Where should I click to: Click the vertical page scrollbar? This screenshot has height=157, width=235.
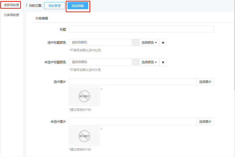point(234,45)
